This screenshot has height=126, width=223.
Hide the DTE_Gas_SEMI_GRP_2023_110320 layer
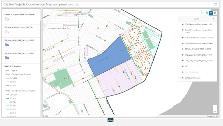tap(182, 55)
